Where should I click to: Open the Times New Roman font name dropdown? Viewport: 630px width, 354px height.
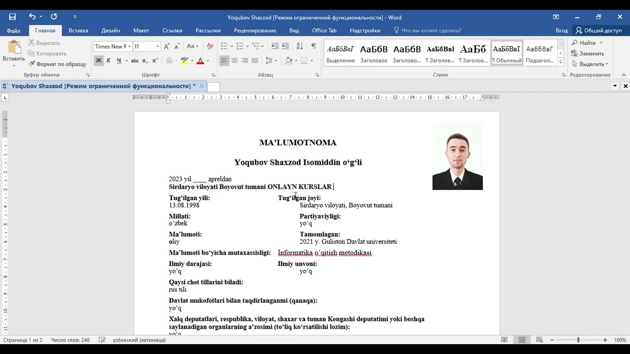pos(129,47)
